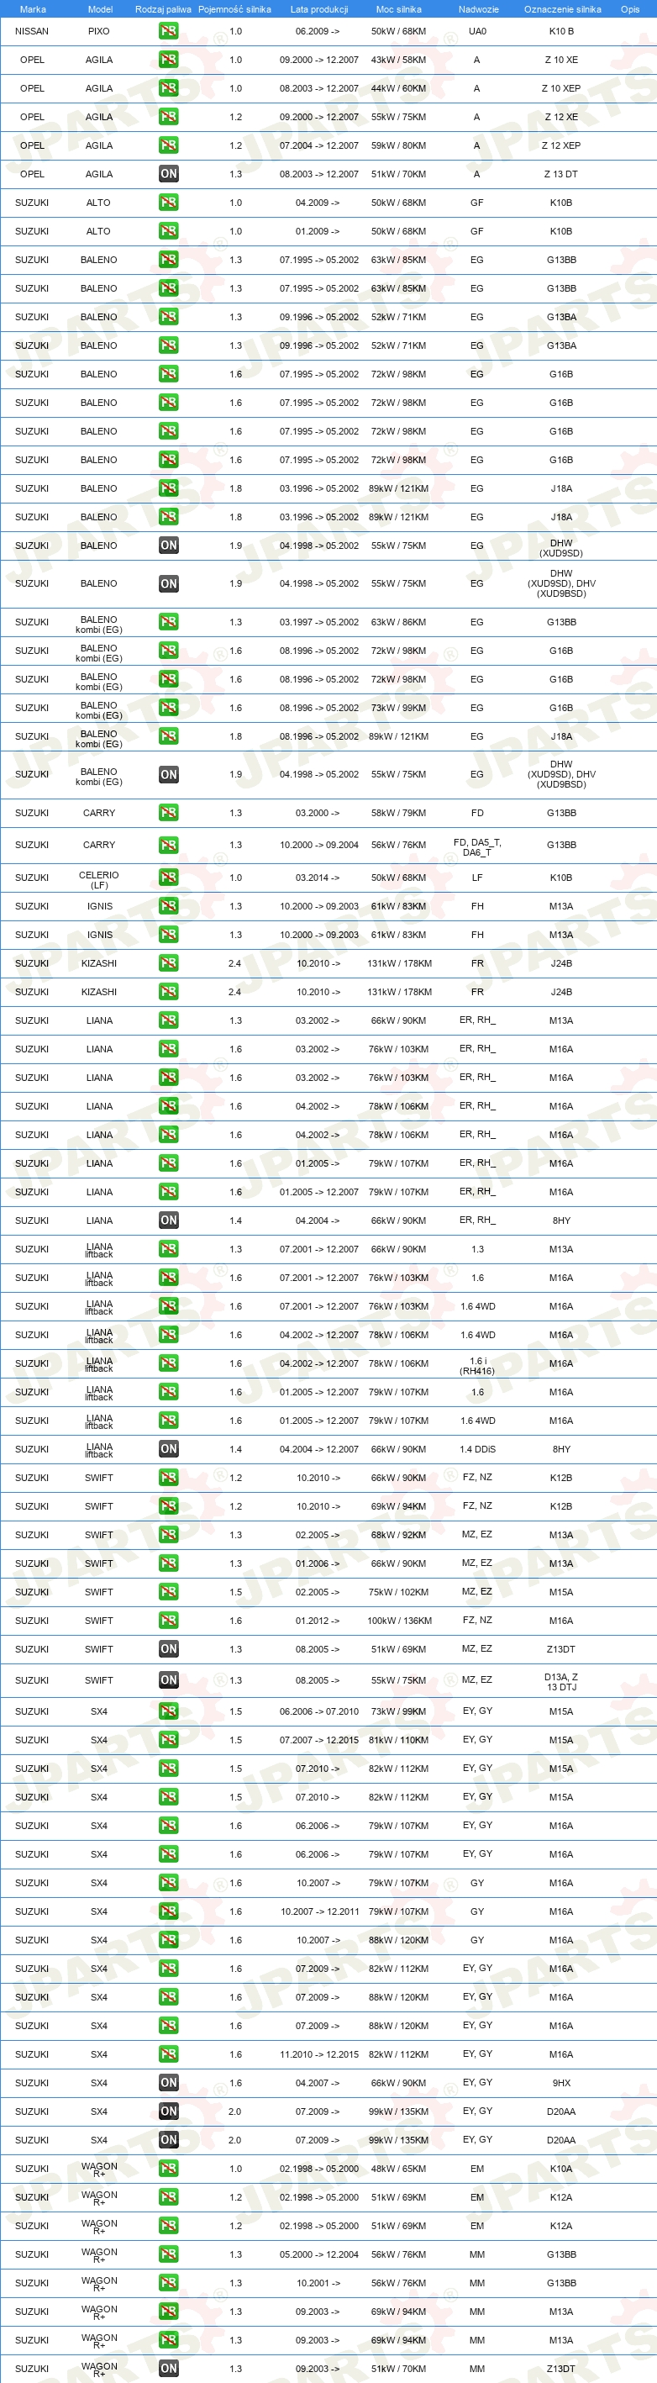
Task: Select the UA0 body code cell
Action: [x=477, y=31]
